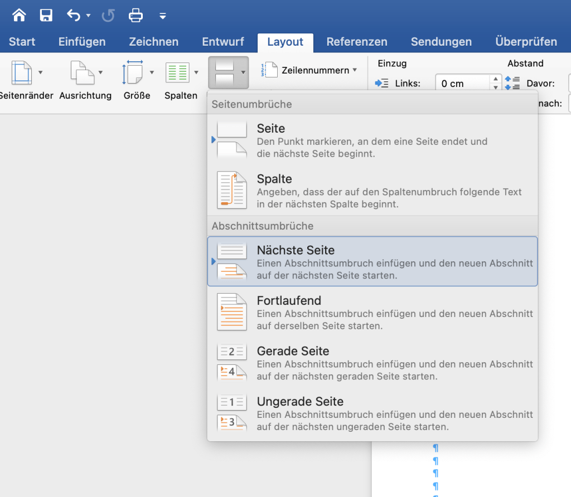Click the Undo arrow icon

74,15
